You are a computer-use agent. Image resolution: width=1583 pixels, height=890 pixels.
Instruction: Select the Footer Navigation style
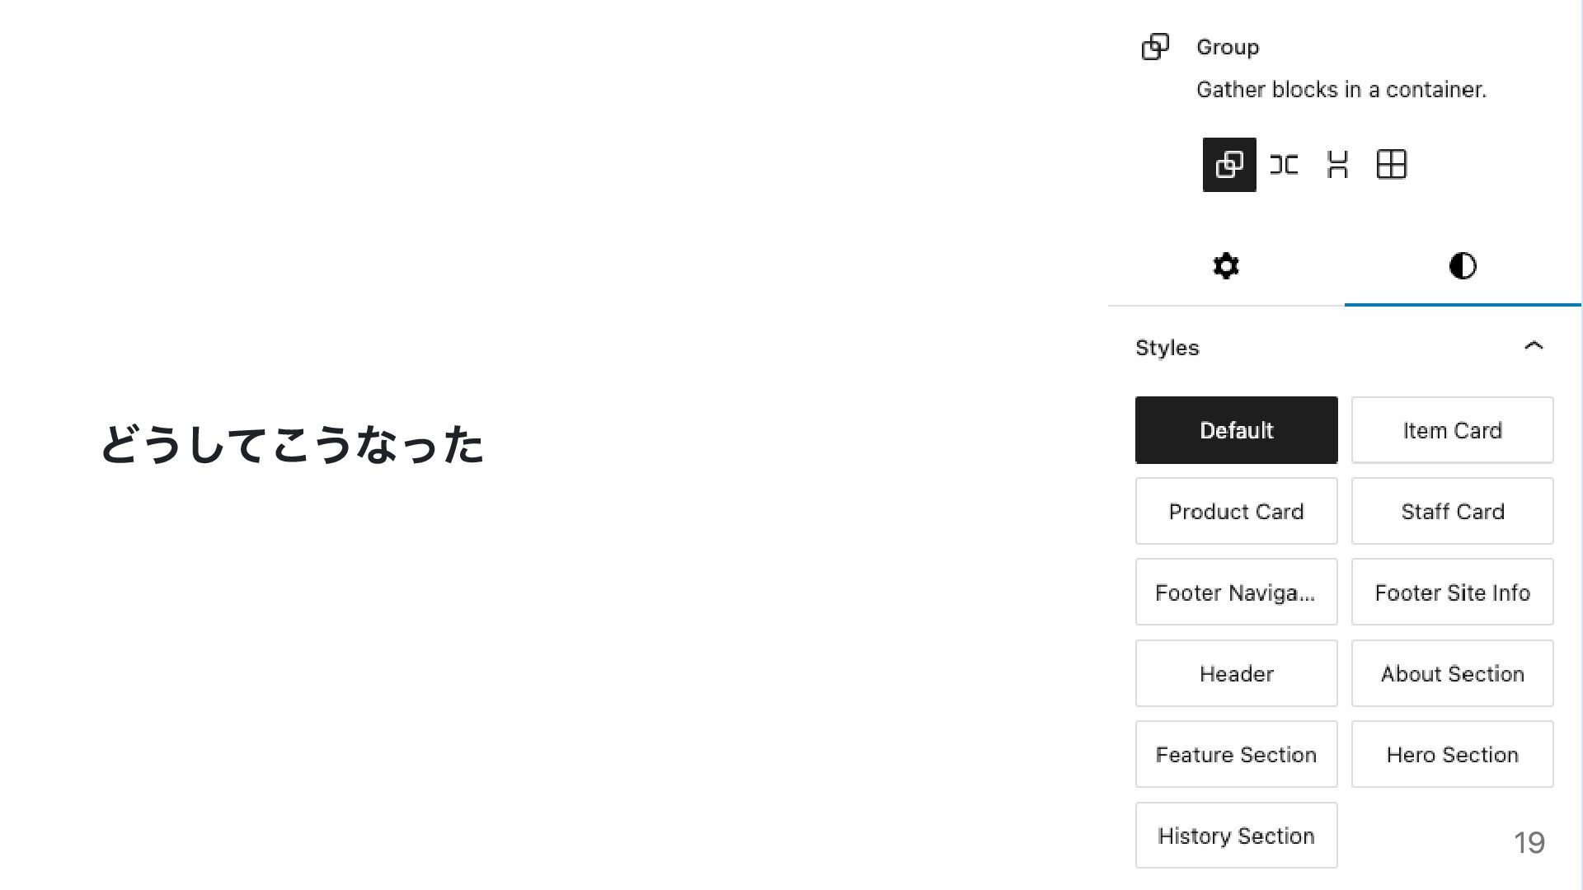(x=1237, y=593)
